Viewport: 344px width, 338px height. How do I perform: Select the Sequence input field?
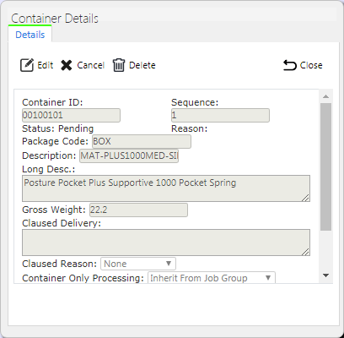[220, 115]
